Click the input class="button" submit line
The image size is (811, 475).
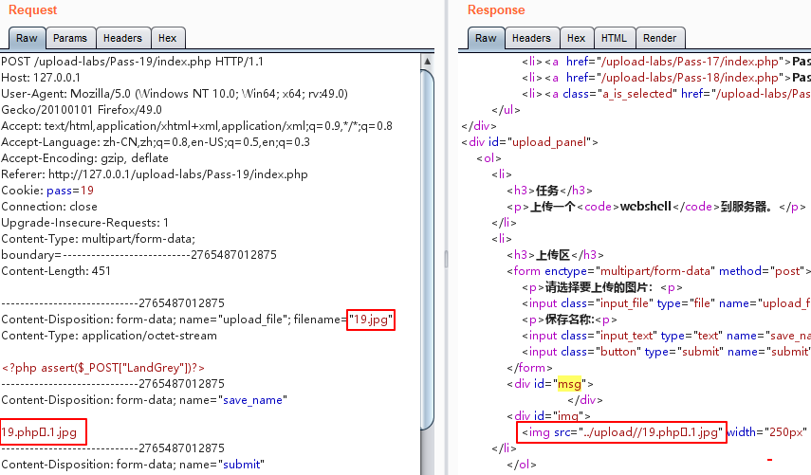(666, 352)
